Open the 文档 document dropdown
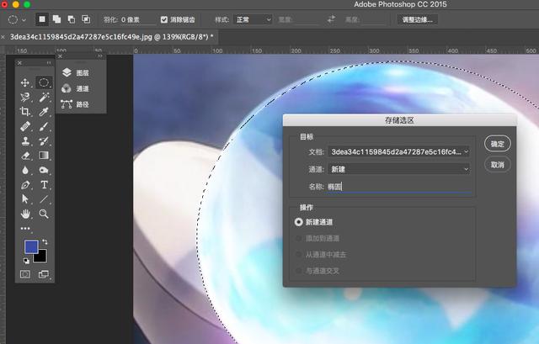The width and height of the screenshot is (539, 344). pos(398,151)
